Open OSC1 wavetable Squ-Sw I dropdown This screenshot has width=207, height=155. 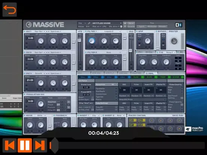pyautogui.click(x=39, y=31)
